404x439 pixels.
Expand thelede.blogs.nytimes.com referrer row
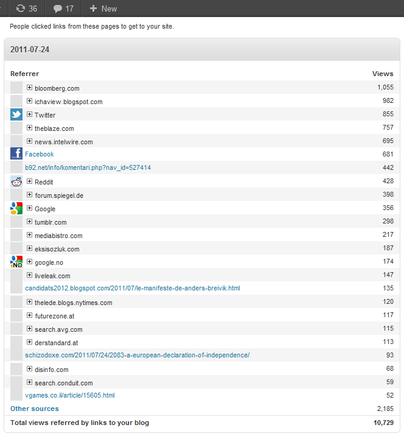[29, 302]
